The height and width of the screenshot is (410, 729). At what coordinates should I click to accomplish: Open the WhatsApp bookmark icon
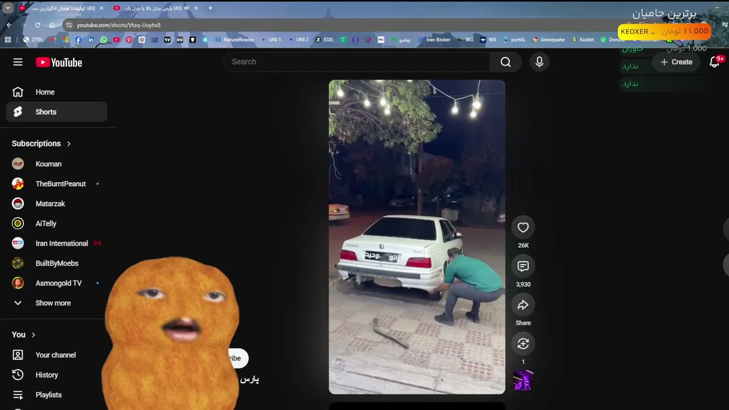pos(104,40)
